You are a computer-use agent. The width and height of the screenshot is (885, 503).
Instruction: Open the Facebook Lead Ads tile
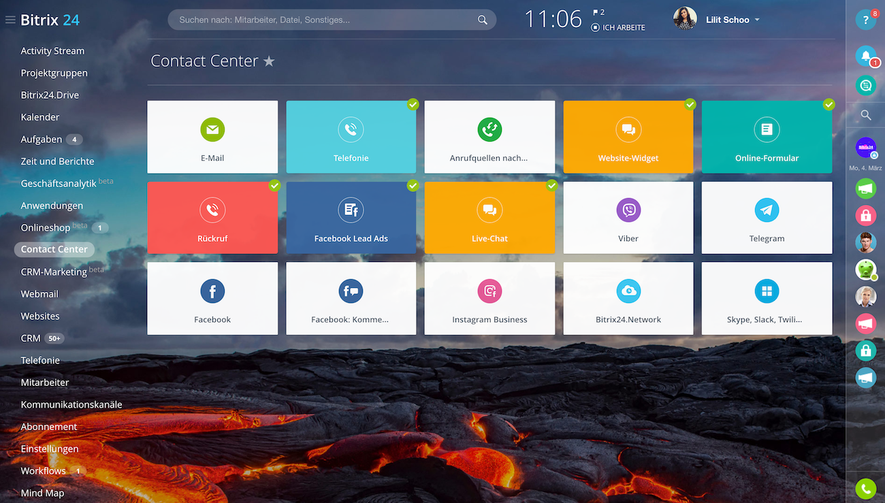point(351,218)
